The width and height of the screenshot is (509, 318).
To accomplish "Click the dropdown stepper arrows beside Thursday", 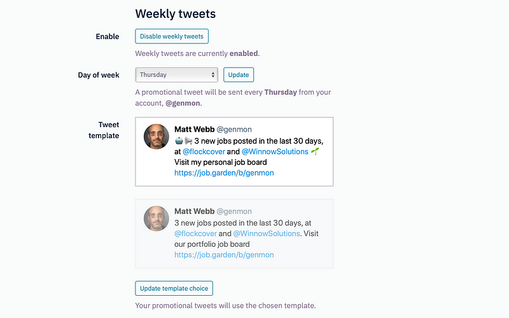I will [213, 75].
